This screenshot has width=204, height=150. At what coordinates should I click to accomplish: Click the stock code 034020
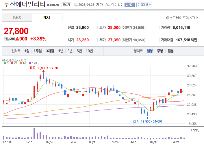(53, 5)
